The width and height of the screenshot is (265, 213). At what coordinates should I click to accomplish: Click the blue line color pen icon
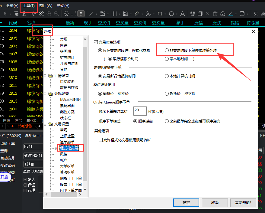(231, 14)
